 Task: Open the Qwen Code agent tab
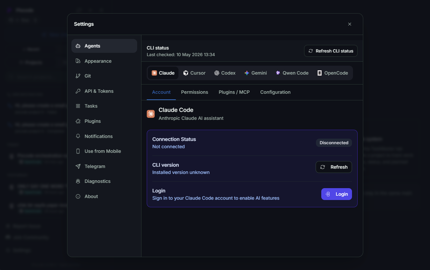click(x=292, y=73)
